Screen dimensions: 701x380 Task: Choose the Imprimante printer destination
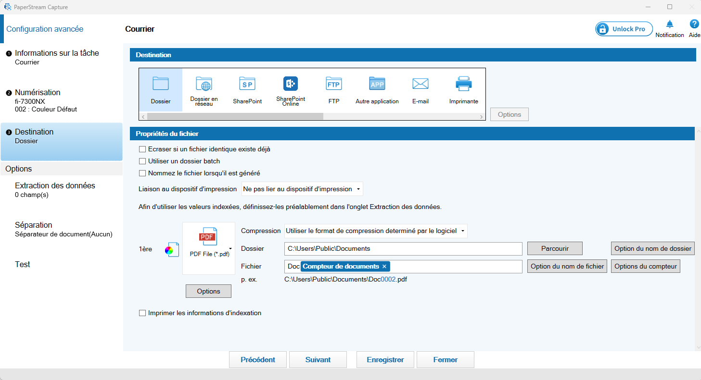[464, 90]
